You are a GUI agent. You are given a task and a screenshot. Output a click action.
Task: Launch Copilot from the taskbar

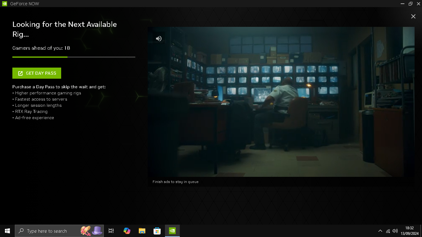click(127, 231)
